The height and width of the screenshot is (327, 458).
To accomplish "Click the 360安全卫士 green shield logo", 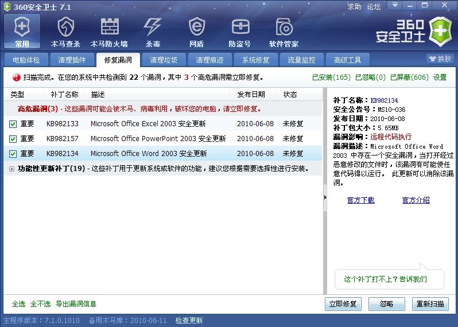I will [440, 32].
